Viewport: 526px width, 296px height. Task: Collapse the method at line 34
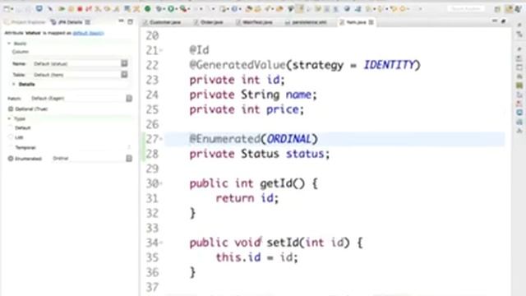point(161,243)
